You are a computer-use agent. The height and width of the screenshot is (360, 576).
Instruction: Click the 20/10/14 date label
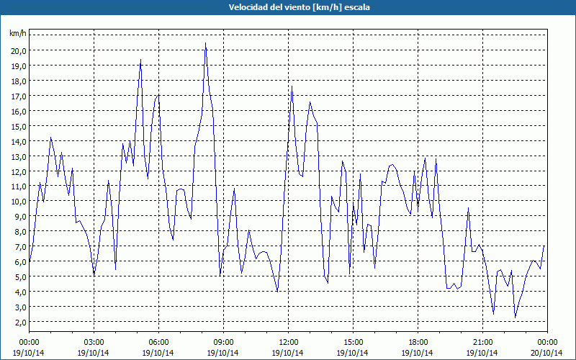pos(547,353)
